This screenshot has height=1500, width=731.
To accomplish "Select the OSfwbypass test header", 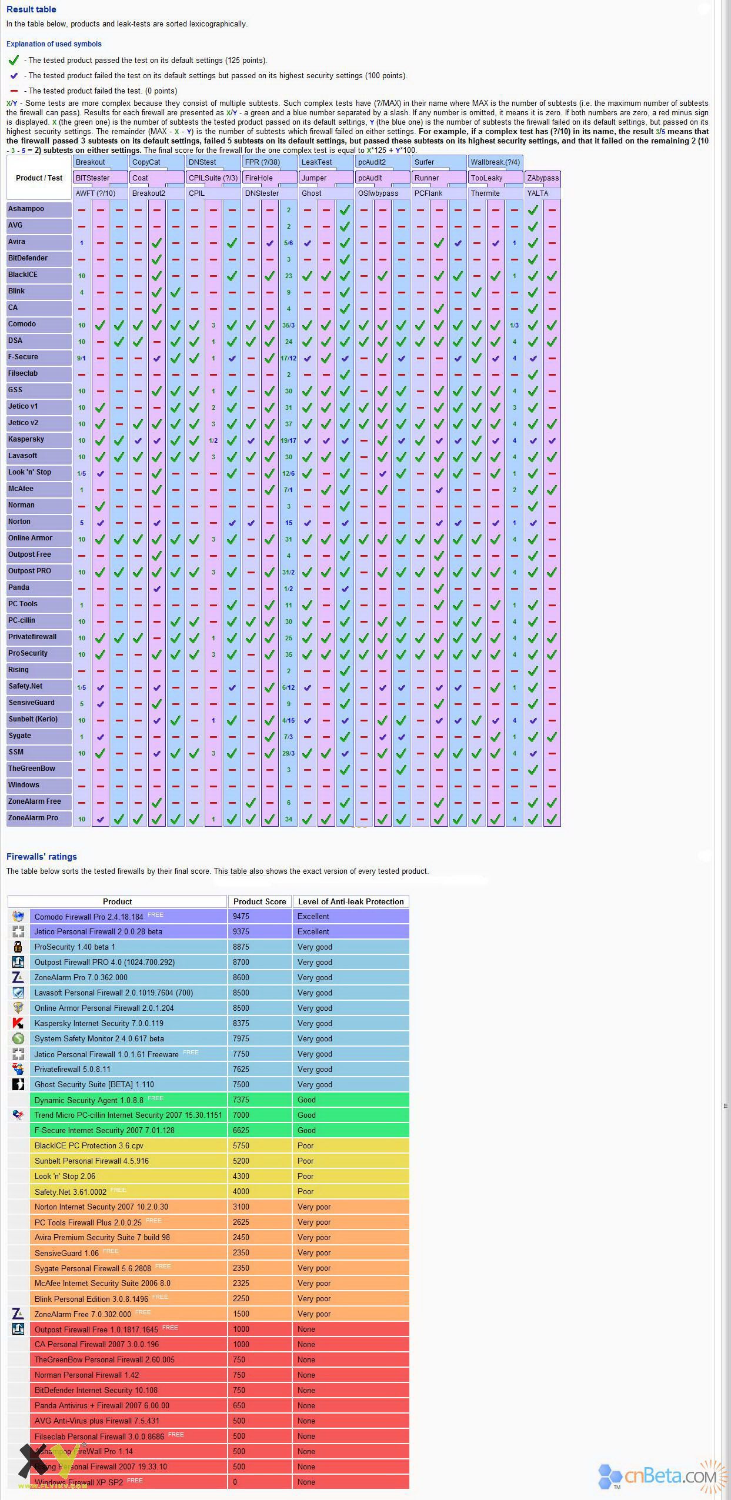I will point(383,193).
